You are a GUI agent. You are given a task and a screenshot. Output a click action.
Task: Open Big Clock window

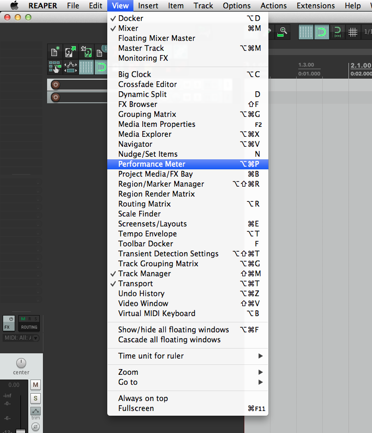click(x=188, y=74)
